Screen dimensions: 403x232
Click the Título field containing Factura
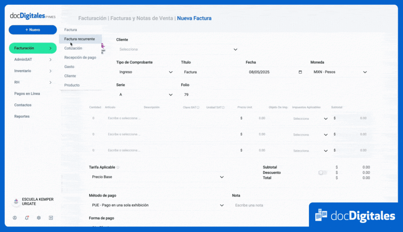click(210, 72)
